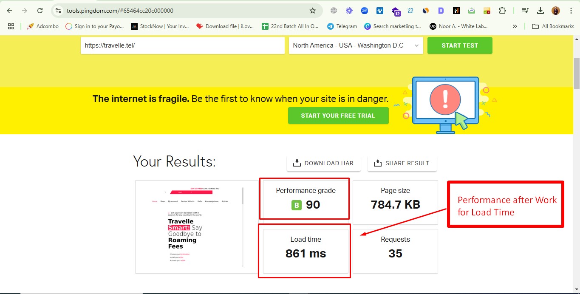Open the All Bookmarks folder
This screenshot has width=580, height=294.
(x=553, y=26)
